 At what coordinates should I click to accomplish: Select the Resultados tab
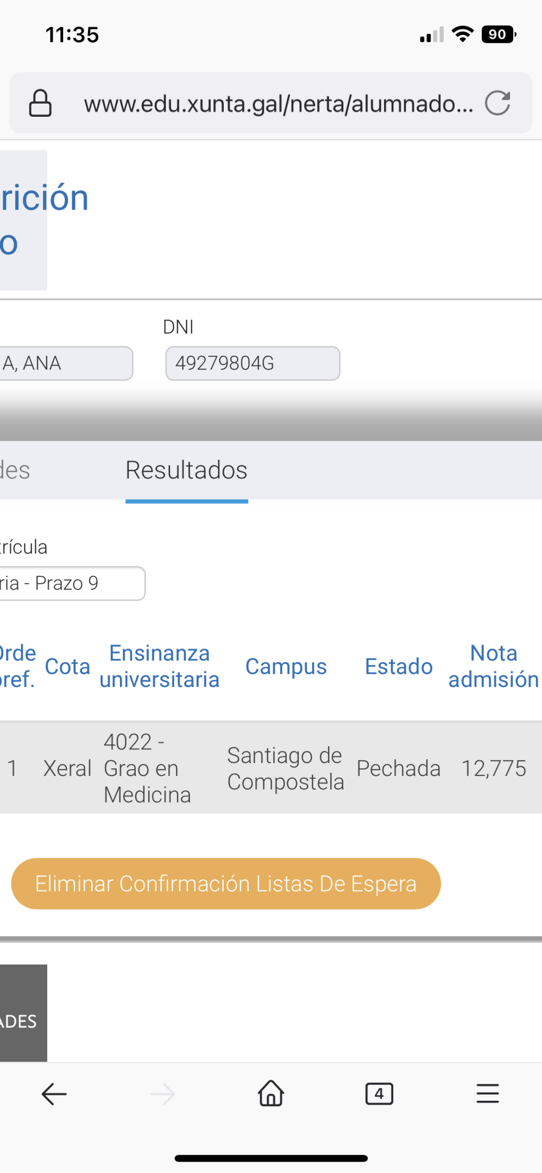[187, 470]
